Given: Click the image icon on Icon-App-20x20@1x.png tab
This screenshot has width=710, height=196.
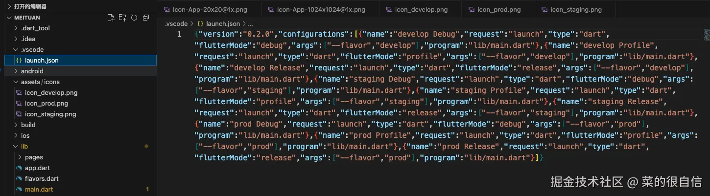Looking at the screenshot, I should (x=167, y=9).
